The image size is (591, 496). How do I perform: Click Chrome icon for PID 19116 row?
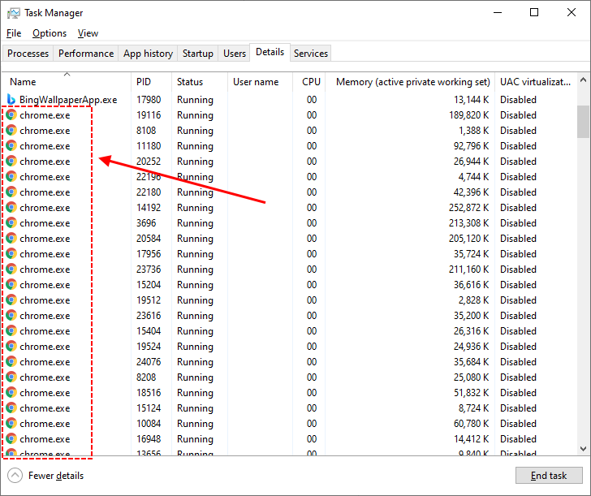coord(11,115)
